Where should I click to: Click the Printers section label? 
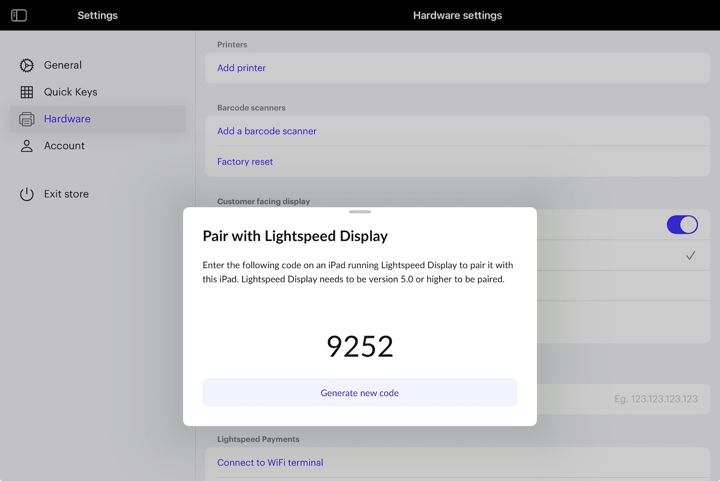click(232, 45)
